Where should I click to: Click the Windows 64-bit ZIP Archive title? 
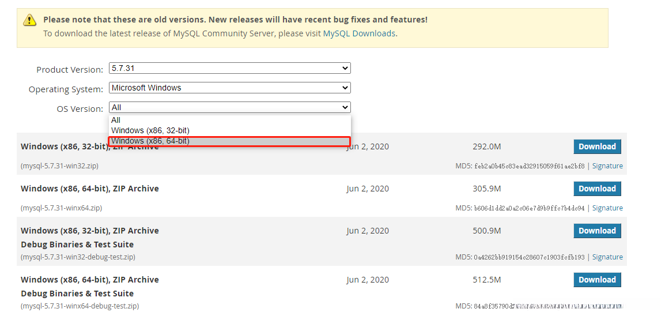(x=90, y=189)
